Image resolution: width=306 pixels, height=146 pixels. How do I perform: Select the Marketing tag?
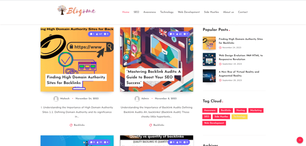pos(256,110)
